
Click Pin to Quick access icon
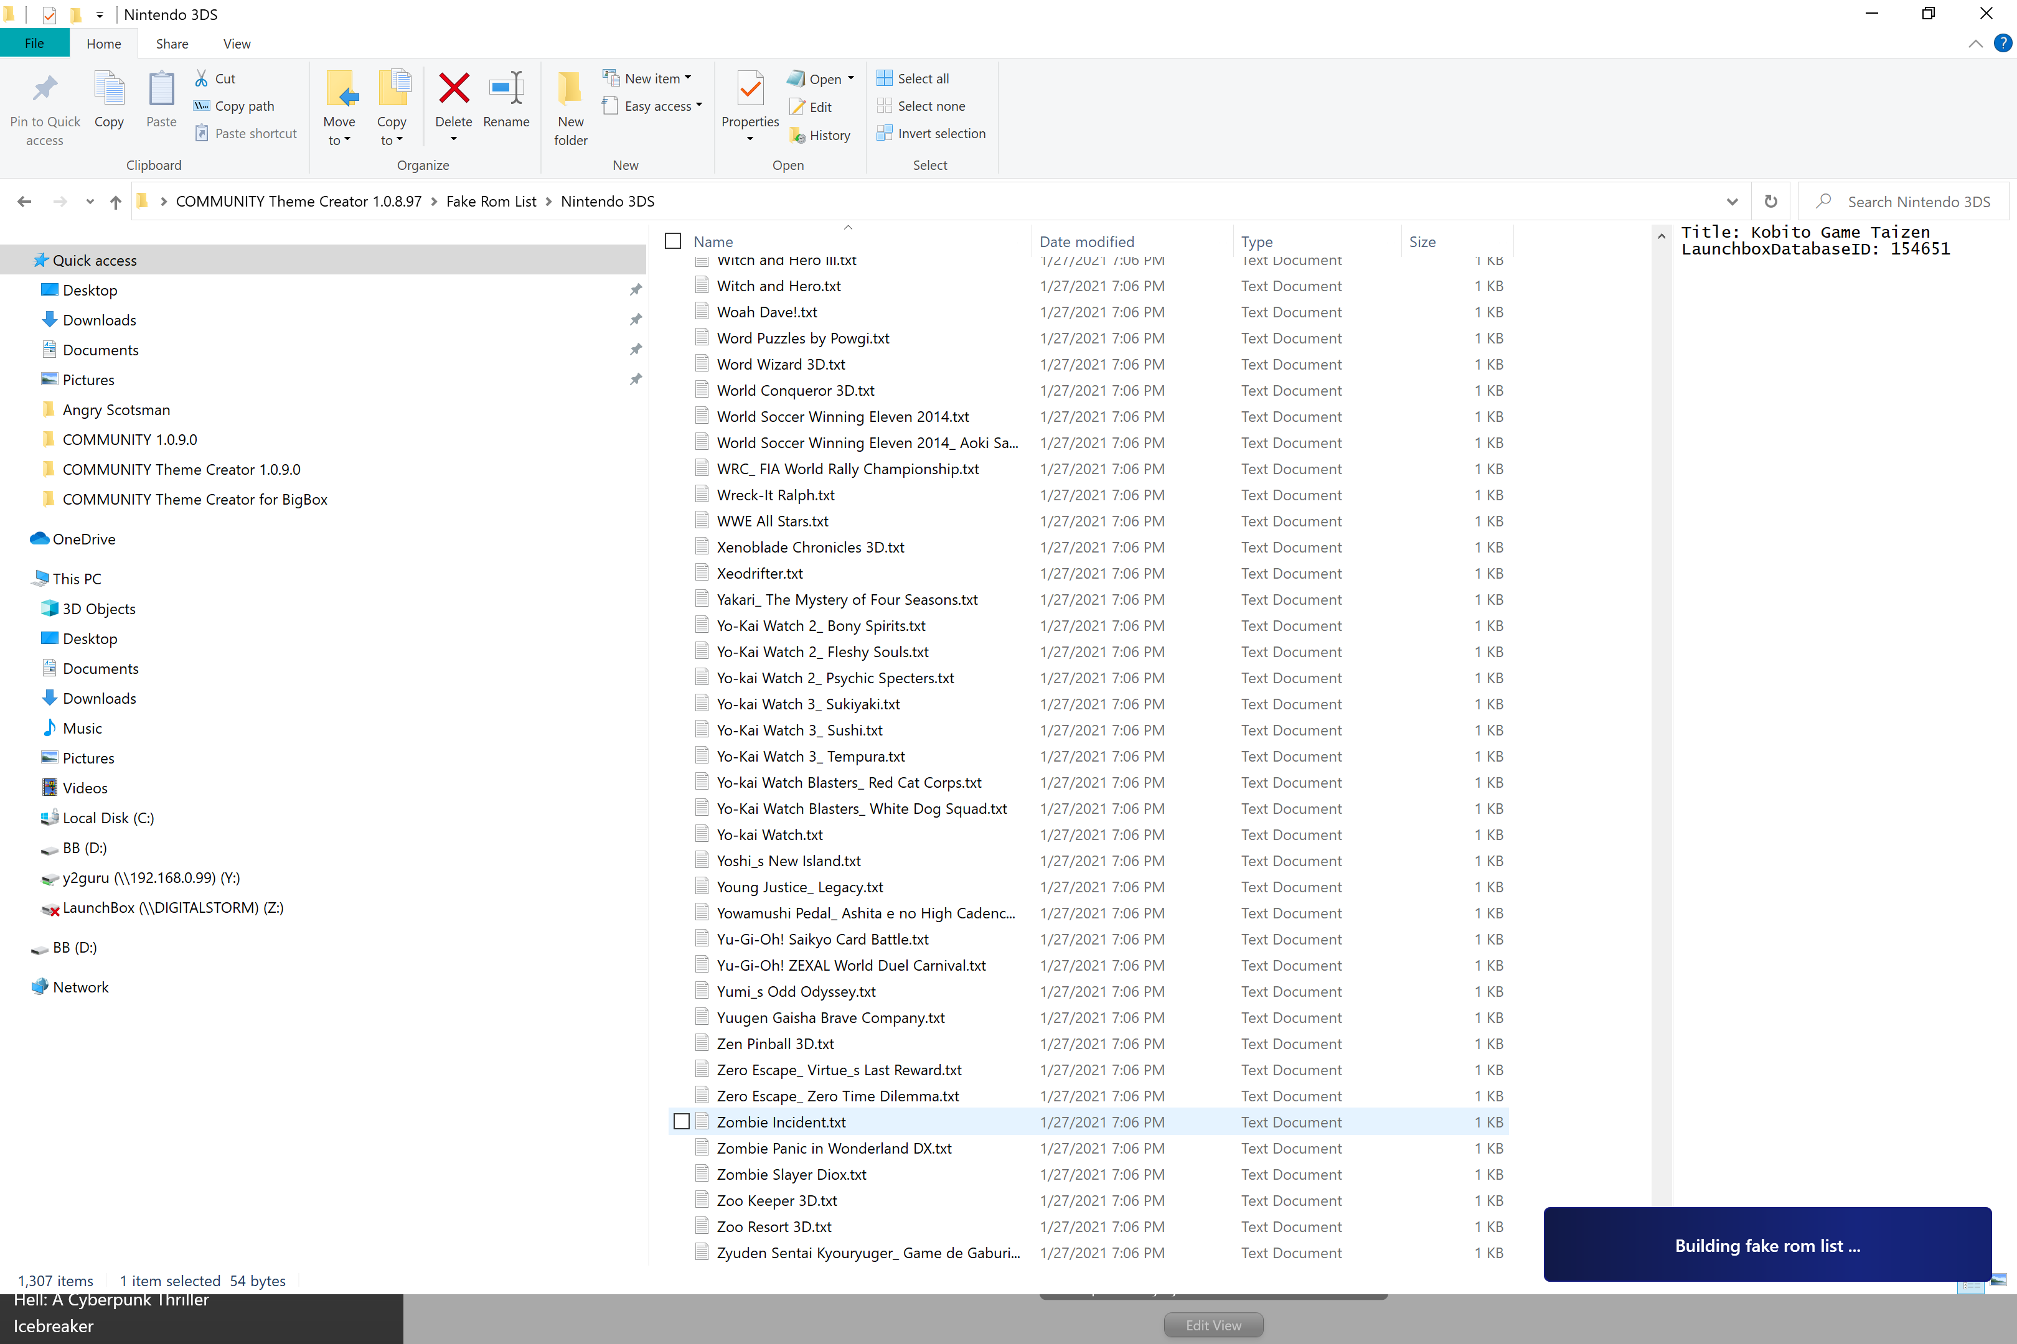click(x=45, y=89)
